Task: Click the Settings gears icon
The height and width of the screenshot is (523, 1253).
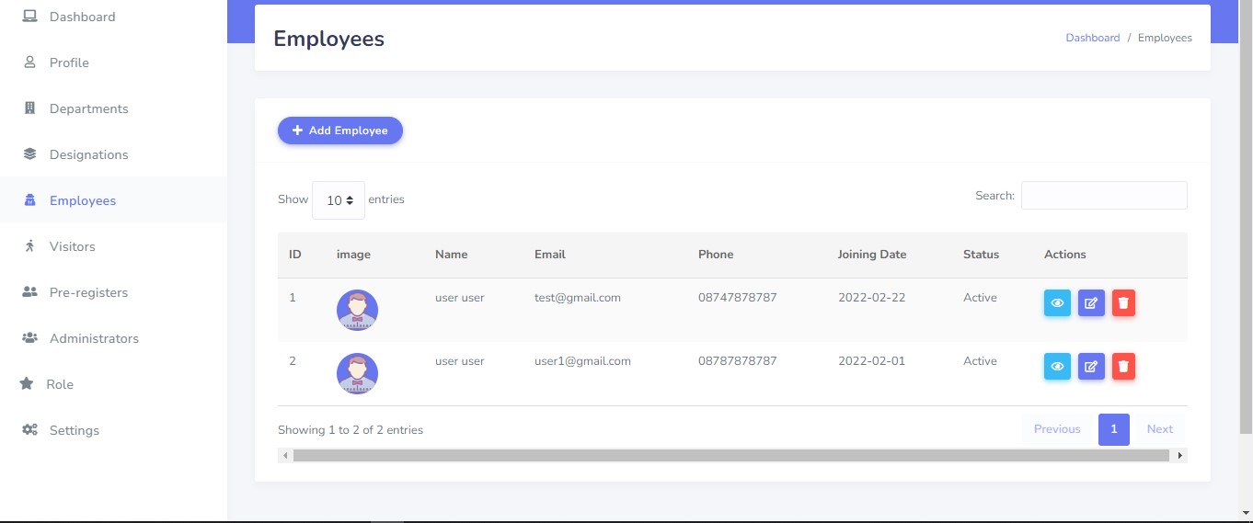Action: (29, 430)
